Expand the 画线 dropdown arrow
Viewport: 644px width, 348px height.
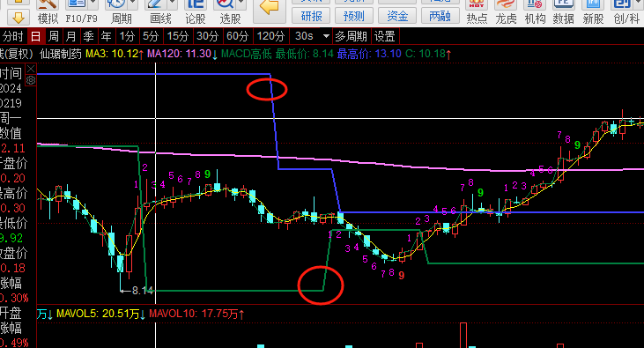click(x=173, y=4)
